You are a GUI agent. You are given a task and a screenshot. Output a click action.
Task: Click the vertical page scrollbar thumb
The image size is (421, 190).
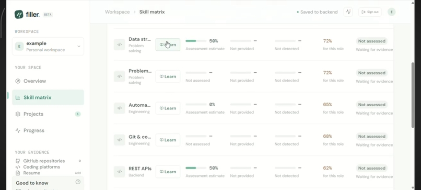413,95
